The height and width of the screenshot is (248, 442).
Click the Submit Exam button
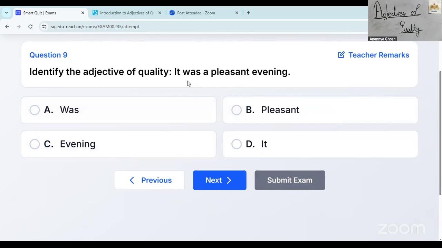[x=290, y=180]
